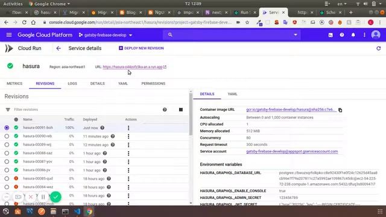Switch to the Revisions tab
This screenshot has height=217, width=386.
click(x=45, y=83)
